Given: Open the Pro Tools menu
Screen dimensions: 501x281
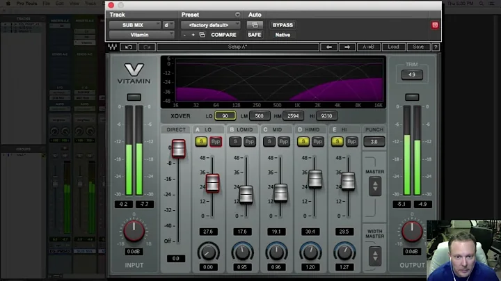Looking at the screenshot, I should [27, 3].
